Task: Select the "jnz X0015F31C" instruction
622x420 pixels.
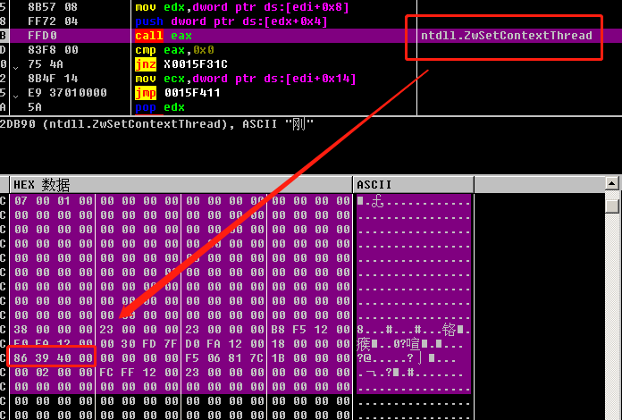Action: (x=181, y=64)
